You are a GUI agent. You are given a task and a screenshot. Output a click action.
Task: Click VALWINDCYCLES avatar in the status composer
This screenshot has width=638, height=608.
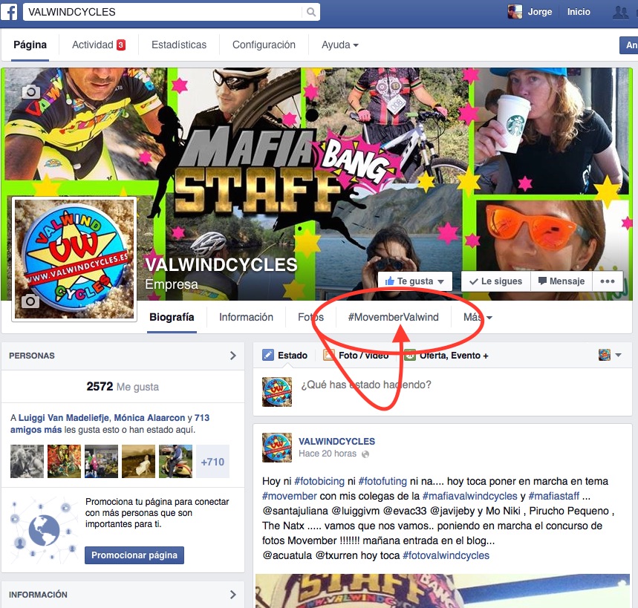277,392
